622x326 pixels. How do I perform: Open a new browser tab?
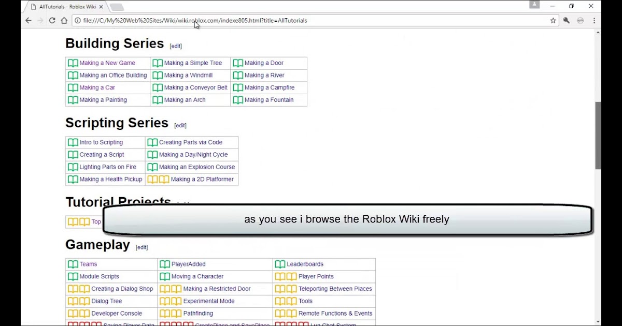(117, 7)
